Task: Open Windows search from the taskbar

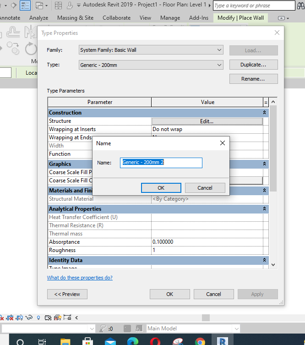Action: tap(20, 341)
